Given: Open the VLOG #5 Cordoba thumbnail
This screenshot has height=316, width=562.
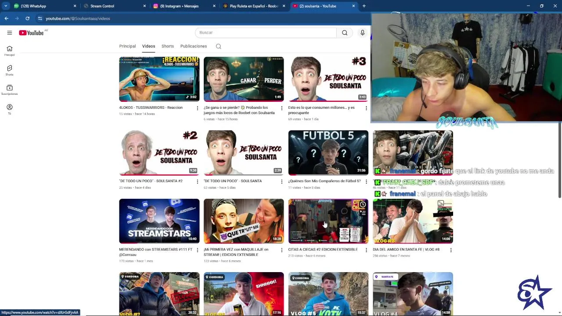Looking at the screenshot, I should 328,294.
